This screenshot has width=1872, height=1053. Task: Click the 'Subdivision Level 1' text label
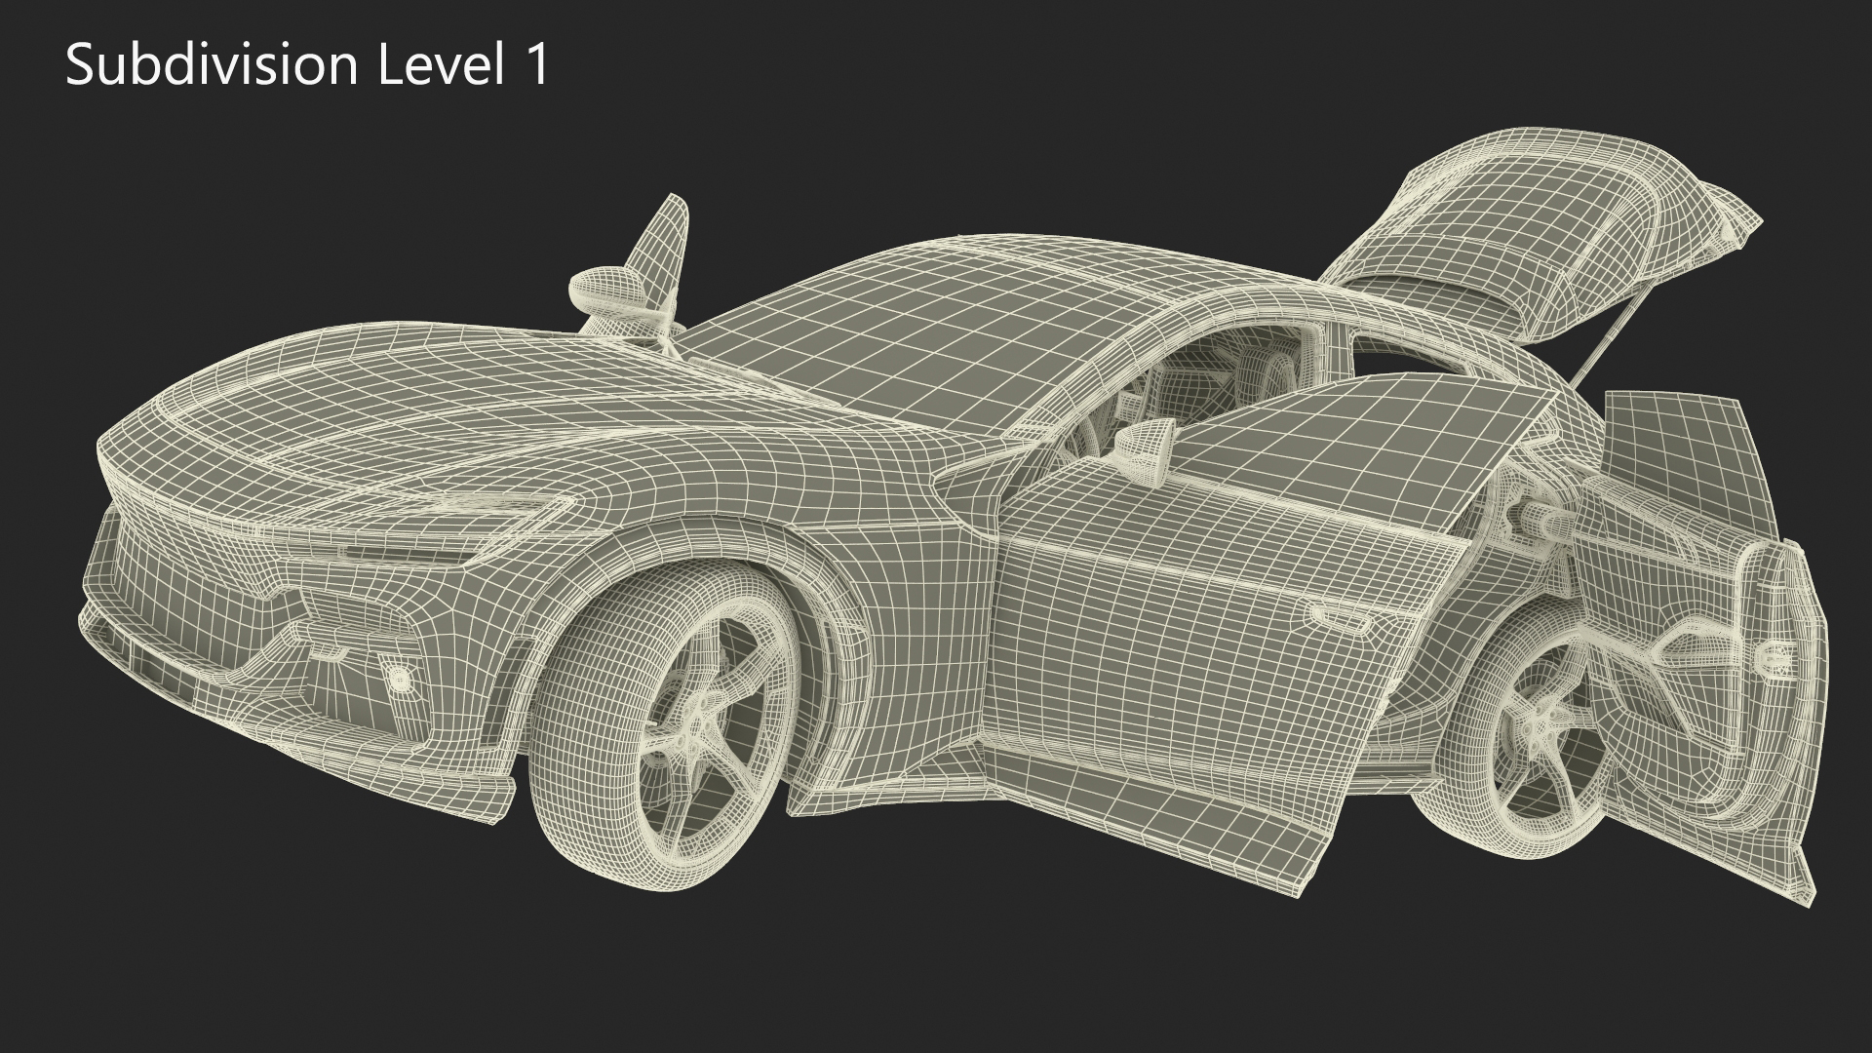point(308,66)
